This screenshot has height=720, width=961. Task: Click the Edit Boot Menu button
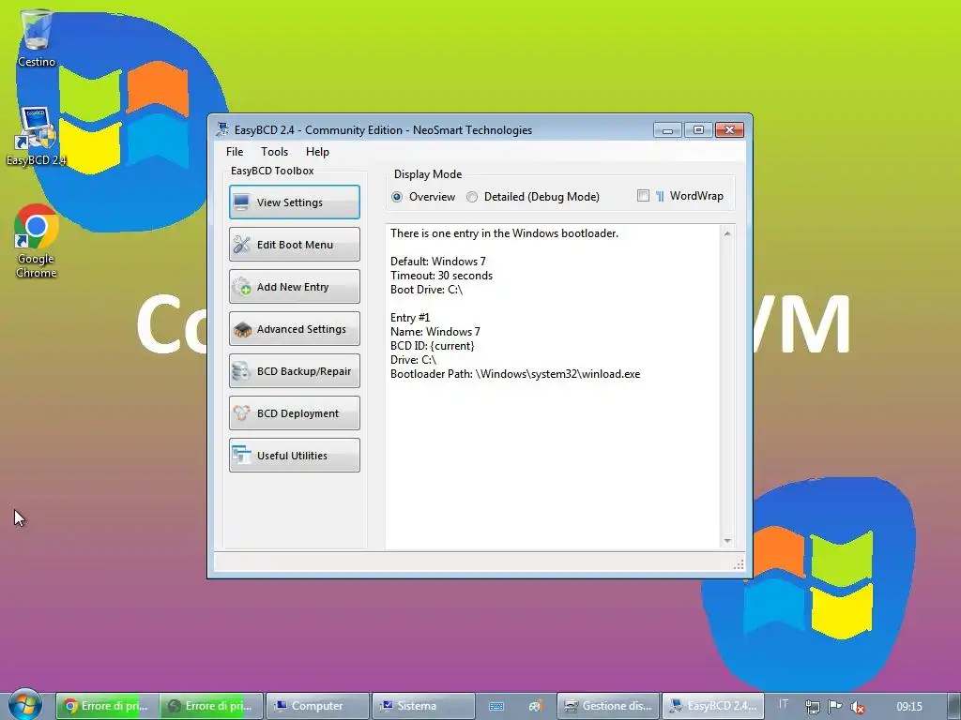coord(294,245)
